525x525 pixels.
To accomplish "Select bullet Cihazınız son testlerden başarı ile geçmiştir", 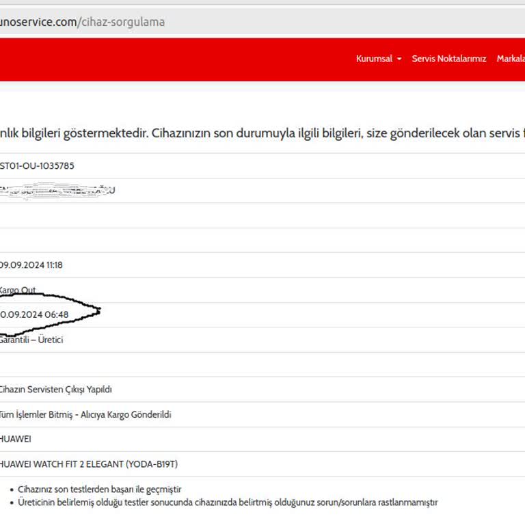I will point(99,489).
